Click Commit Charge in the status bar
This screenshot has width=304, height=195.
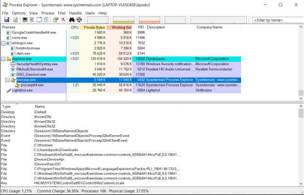(x=58, y=191)
